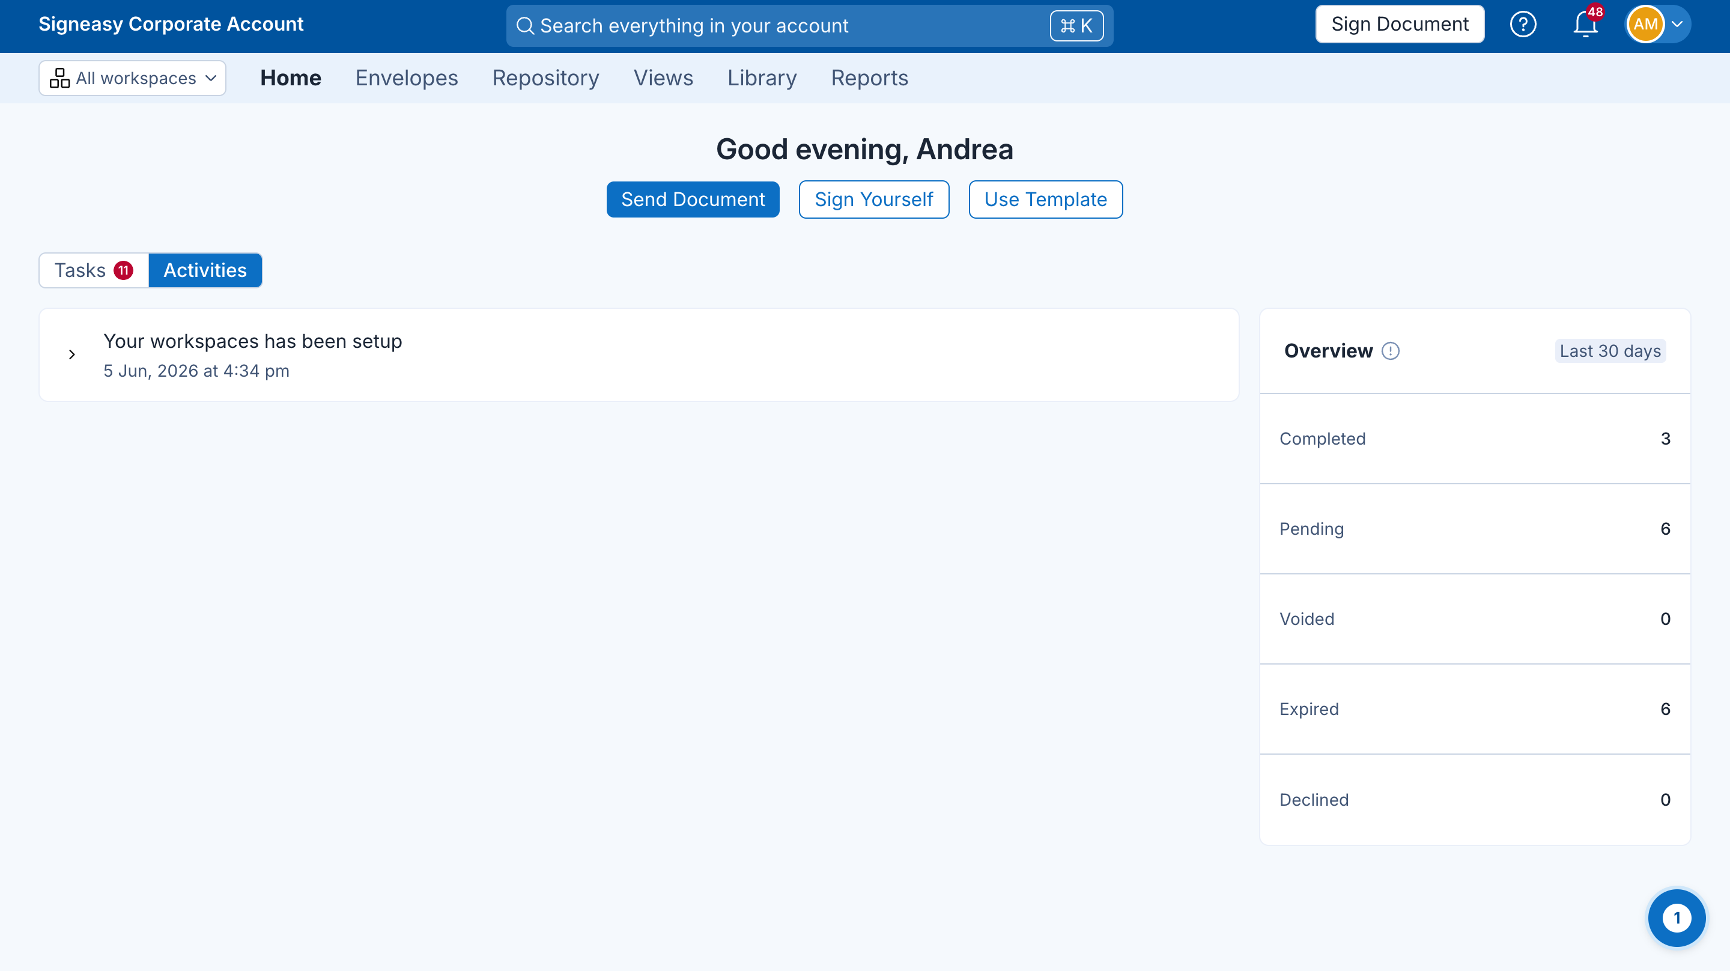This screenshot has height=971, width=1730.
Task: Expand the account menu chevron
Action: pos(1677,25)
